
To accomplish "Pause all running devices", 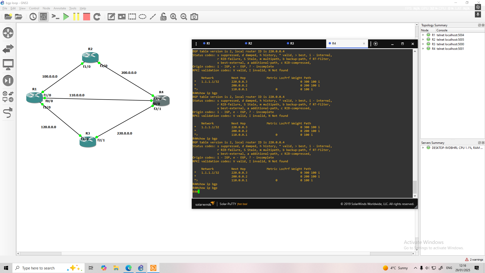I will pos(77,17).
